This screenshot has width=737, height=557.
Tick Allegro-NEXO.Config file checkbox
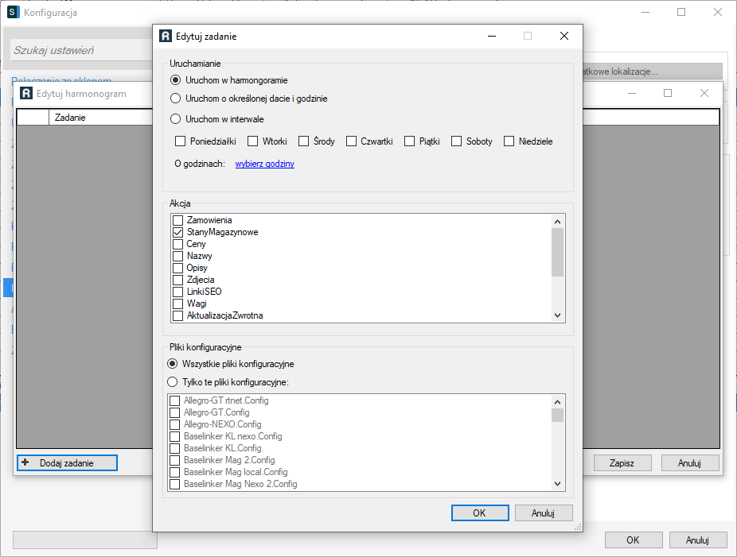(175, 424)
